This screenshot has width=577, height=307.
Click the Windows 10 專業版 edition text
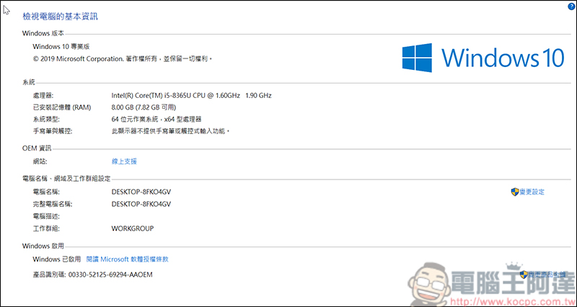(61, 47)
